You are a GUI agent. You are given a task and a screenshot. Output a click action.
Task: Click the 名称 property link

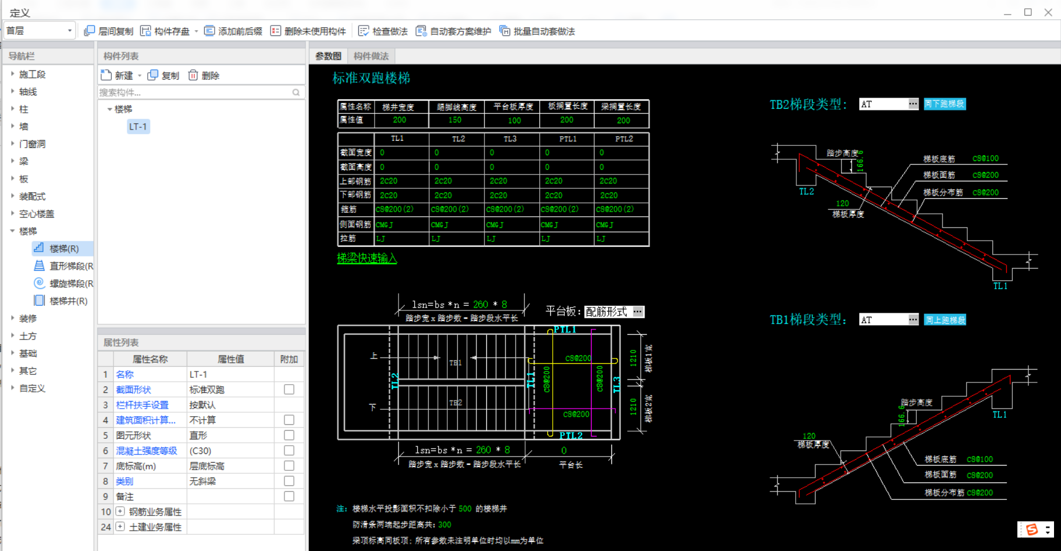tap(124, 374)
